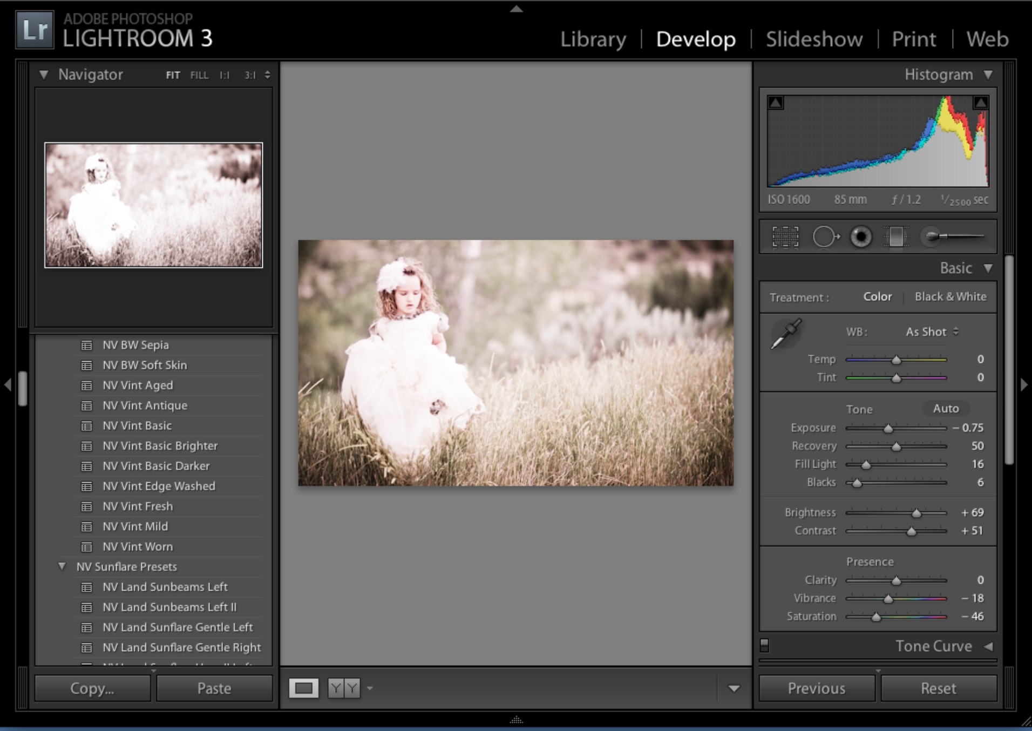The image size is (1032, 731).
Task: Click the Reset button
Action: 939,688
